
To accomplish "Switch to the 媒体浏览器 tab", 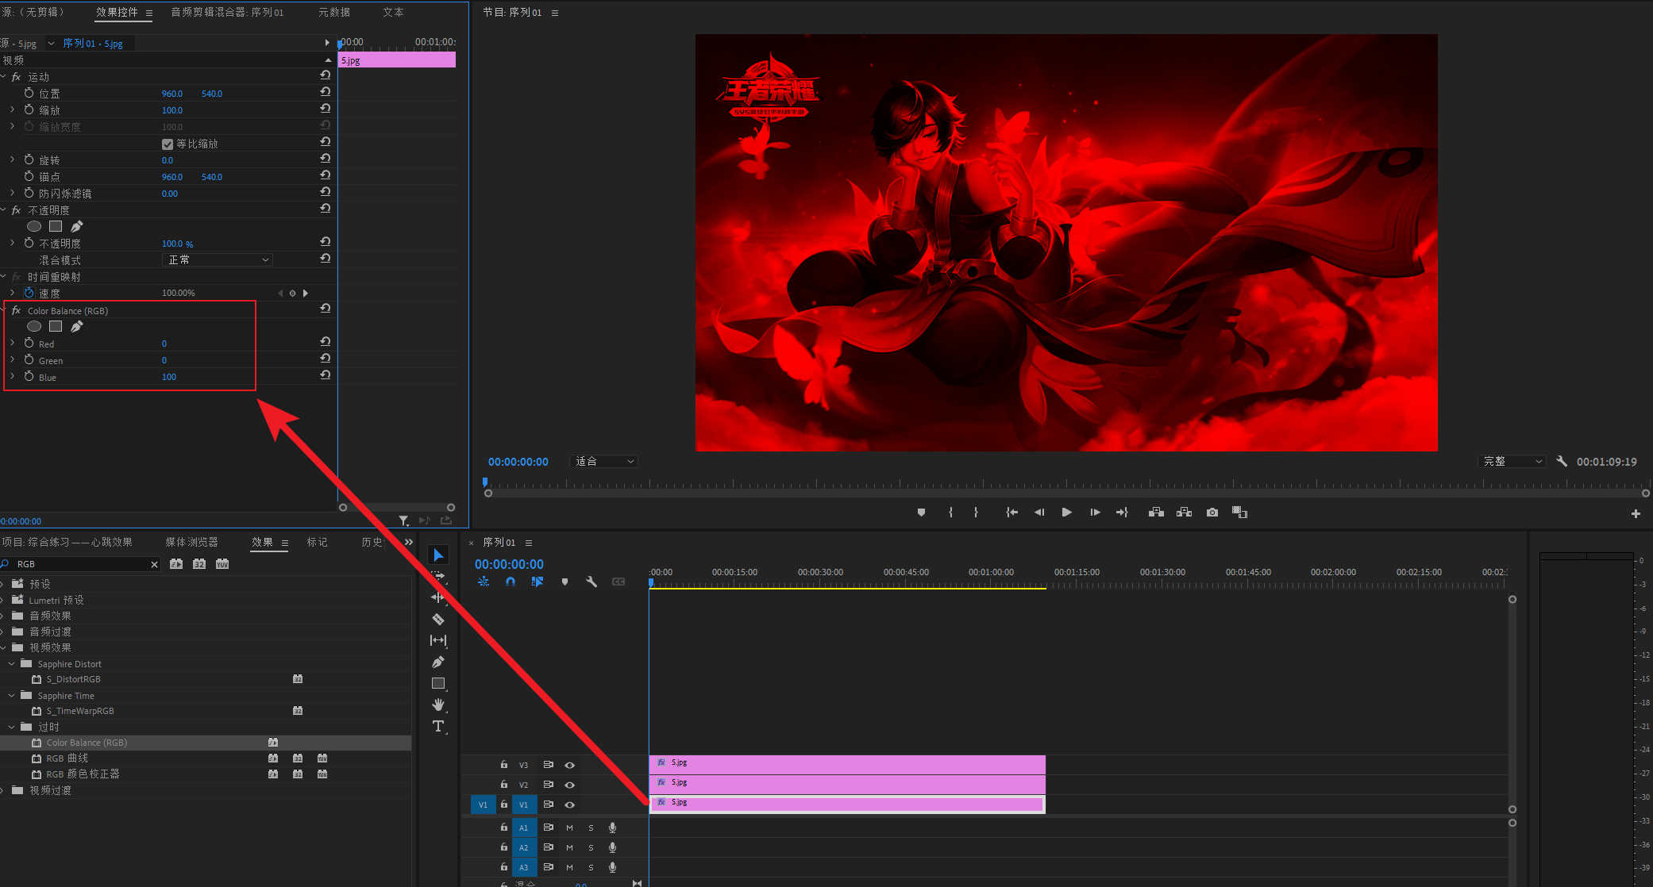I will coord(191,542).
